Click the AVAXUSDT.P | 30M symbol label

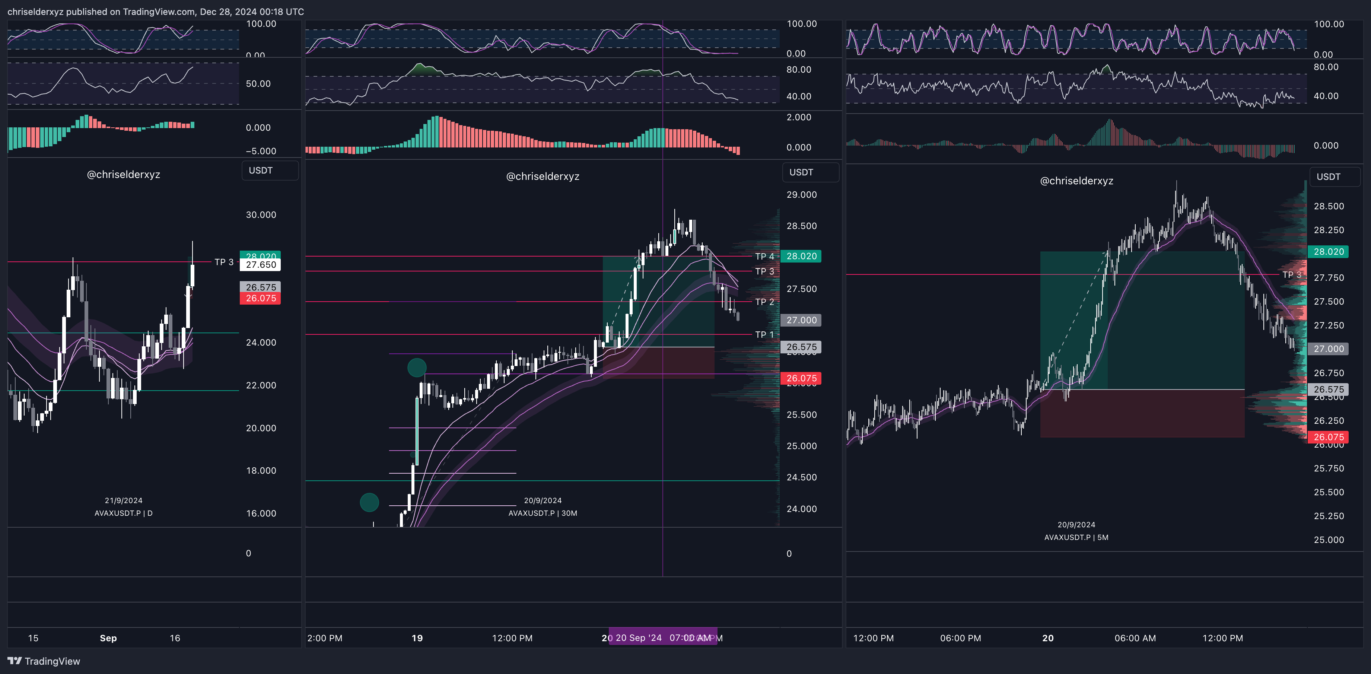pyautogui.click(x=543, y=513)
